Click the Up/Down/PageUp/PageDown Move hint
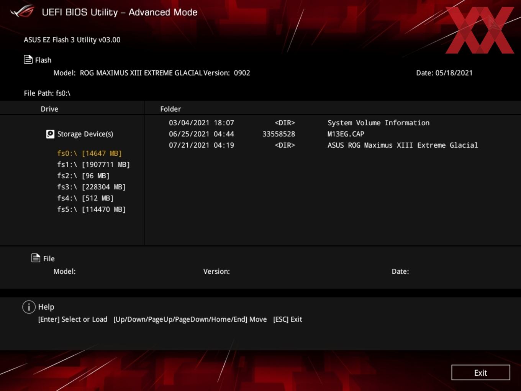This screenshot has height=391, width=521. point(190,319)
